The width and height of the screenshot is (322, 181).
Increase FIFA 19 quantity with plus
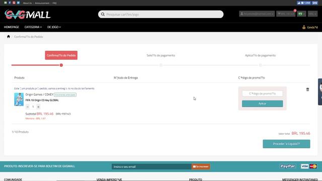click(38, 107)
